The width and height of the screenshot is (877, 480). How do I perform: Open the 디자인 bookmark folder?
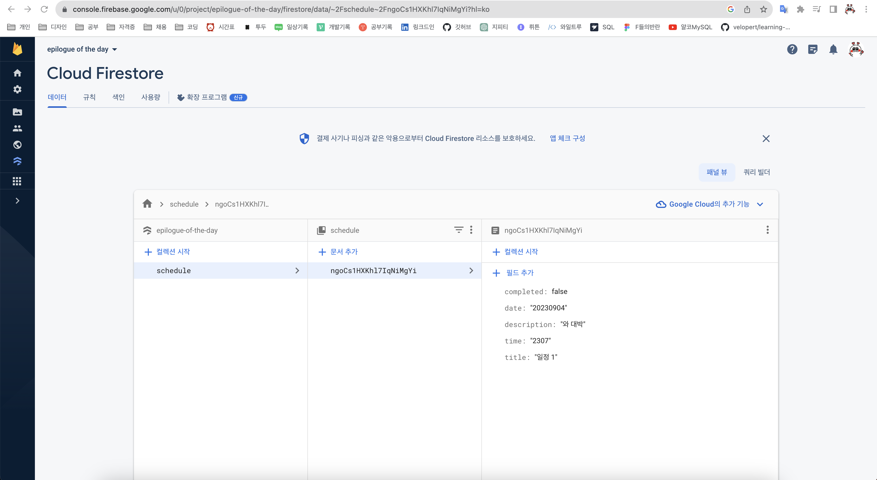pyautogui.click(x=52, y=27)
